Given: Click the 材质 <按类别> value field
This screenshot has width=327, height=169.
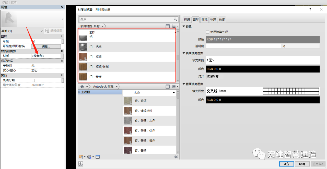Looking at the screenshot, I should tap(46, 56).
